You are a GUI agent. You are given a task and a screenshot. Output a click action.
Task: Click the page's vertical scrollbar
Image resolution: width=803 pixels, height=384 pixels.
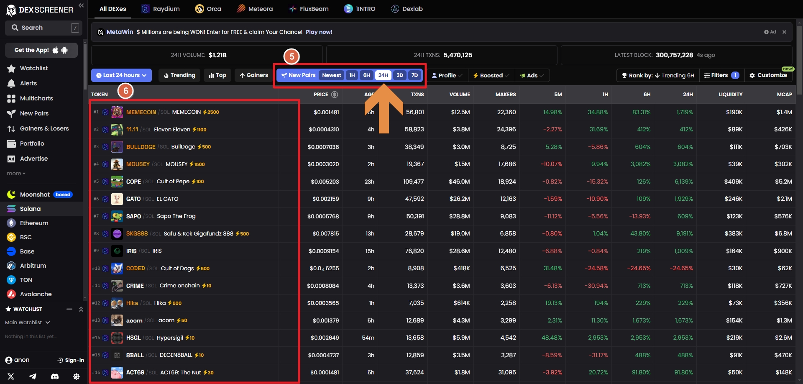tap(799, 61)
